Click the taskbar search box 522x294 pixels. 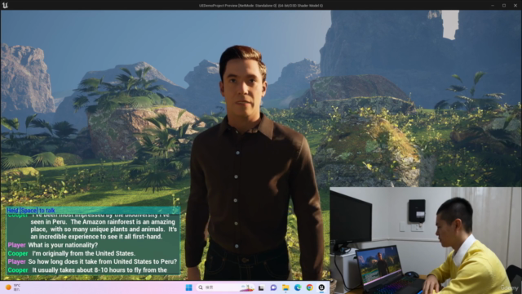pyautogui.click(x=225, y=287)
